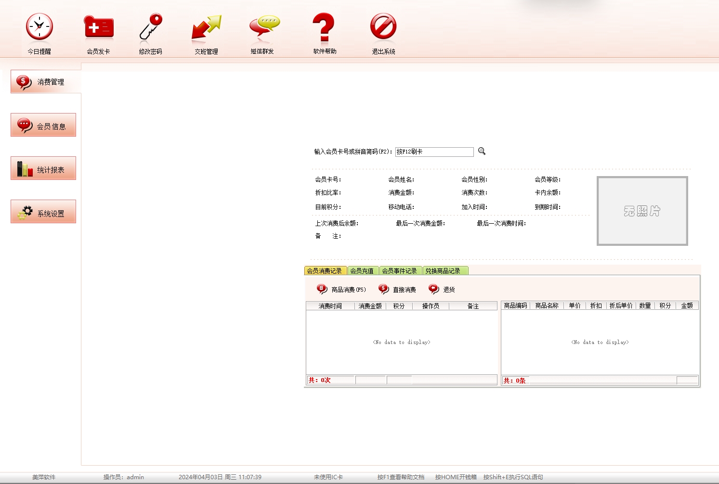Click the magnifier search icon
The height and width of the screenshot is (484, 719).
point(482,151)
